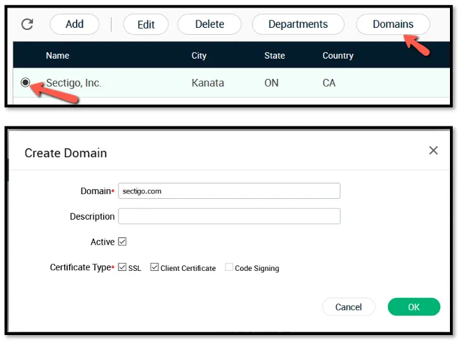Click the Edit button

coord(146,24)
